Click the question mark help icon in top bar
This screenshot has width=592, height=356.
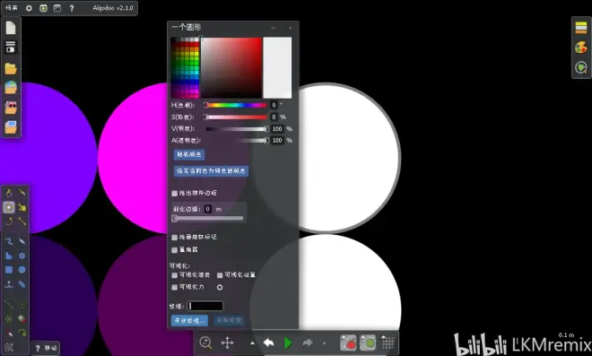72,8
